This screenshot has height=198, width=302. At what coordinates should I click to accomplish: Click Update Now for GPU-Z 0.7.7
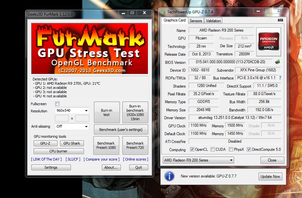click(270, 177)
